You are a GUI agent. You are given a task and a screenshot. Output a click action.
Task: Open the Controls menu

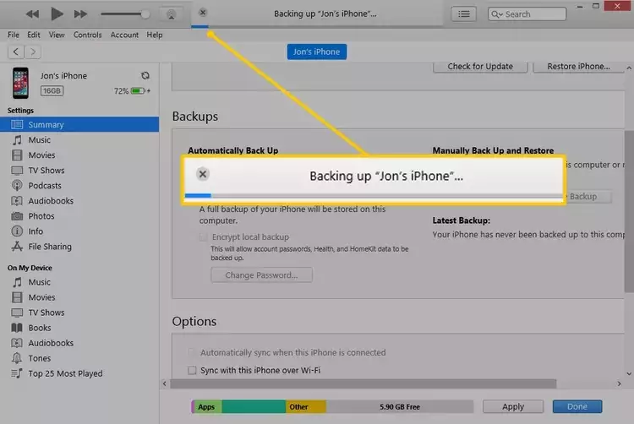[x=88, y=35]
